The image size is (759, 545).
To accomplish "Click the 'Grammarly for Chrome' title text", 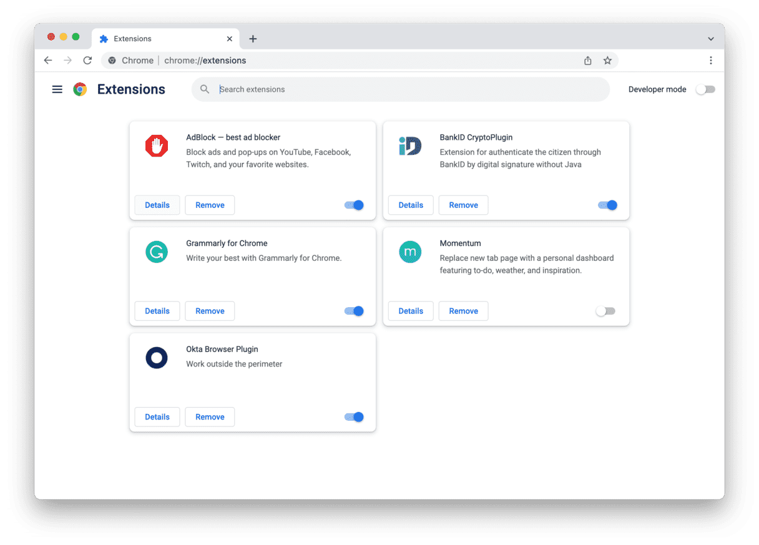I will click(227, 243).
